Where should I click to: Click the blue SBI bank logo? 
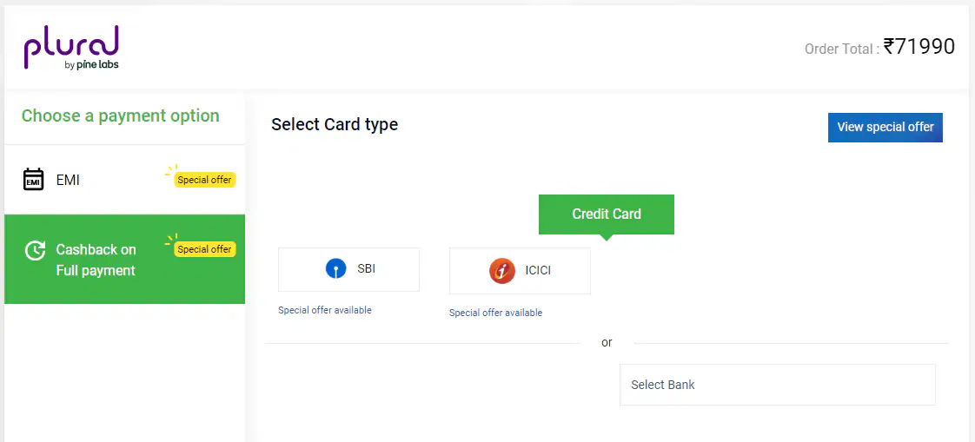pos(335,269)
